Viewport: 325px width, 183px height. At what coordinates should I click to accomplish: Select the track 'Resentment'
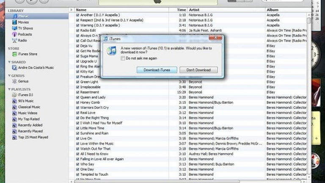90,92
